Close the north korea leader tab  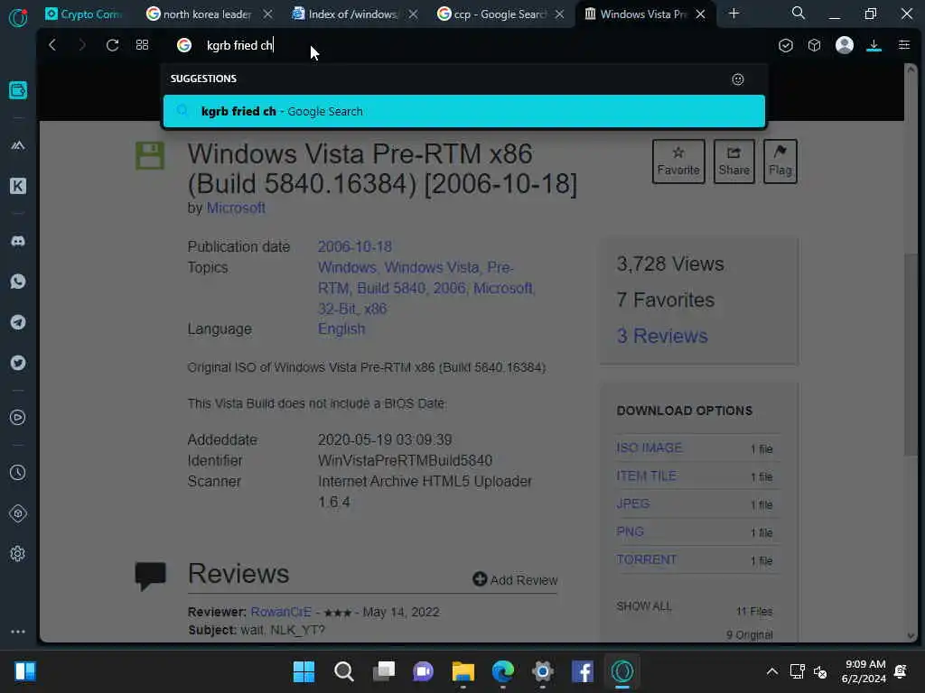[267, 14]
